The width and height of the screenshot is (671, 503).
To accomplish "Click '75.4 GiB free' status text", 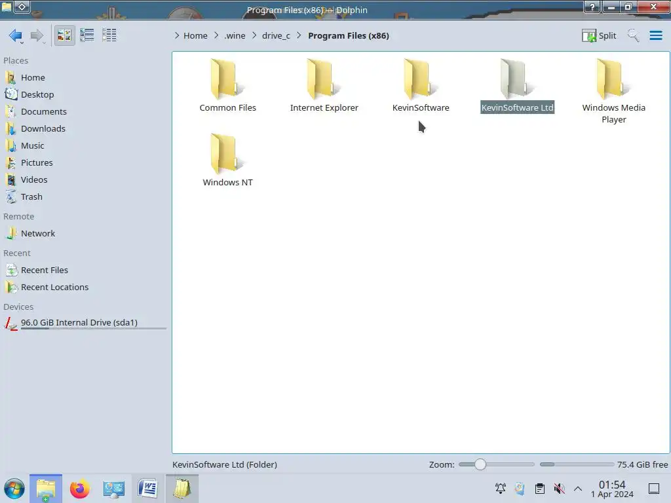I will [x=642, y=464].
